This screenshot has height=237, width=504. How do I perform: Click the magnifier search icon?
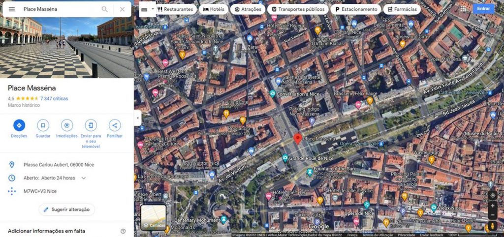point(104,9)
